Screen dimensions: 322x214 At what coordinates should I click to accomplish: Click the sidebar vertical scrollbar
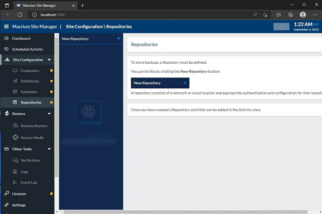coord(57,108)
